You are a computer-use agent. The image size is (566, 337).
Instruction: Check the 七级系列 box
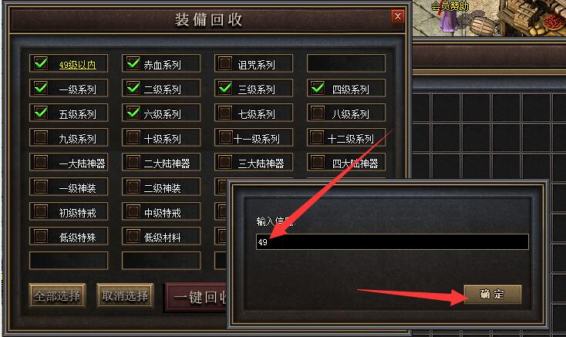[225, 113]
